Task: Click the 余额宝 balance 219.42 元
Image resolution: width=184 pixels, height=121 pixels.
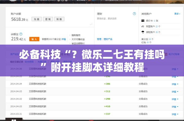Action: 18,39
